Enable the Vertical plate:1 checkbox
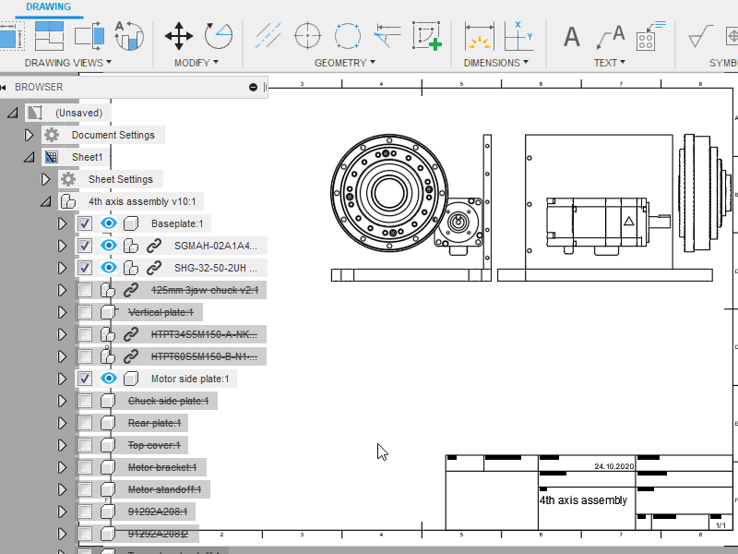 (85, 312)
